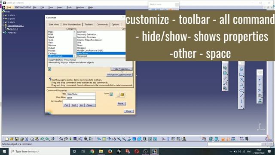Screen dimensions: 275x155
Task: Expand Rectangle tool flyout arrow
Action: (244, 77)
